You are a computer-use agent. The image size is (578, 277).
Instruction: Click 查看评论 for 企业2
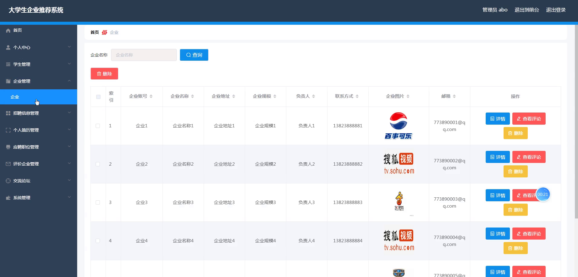pyautogui.click(x=529, y=157)
